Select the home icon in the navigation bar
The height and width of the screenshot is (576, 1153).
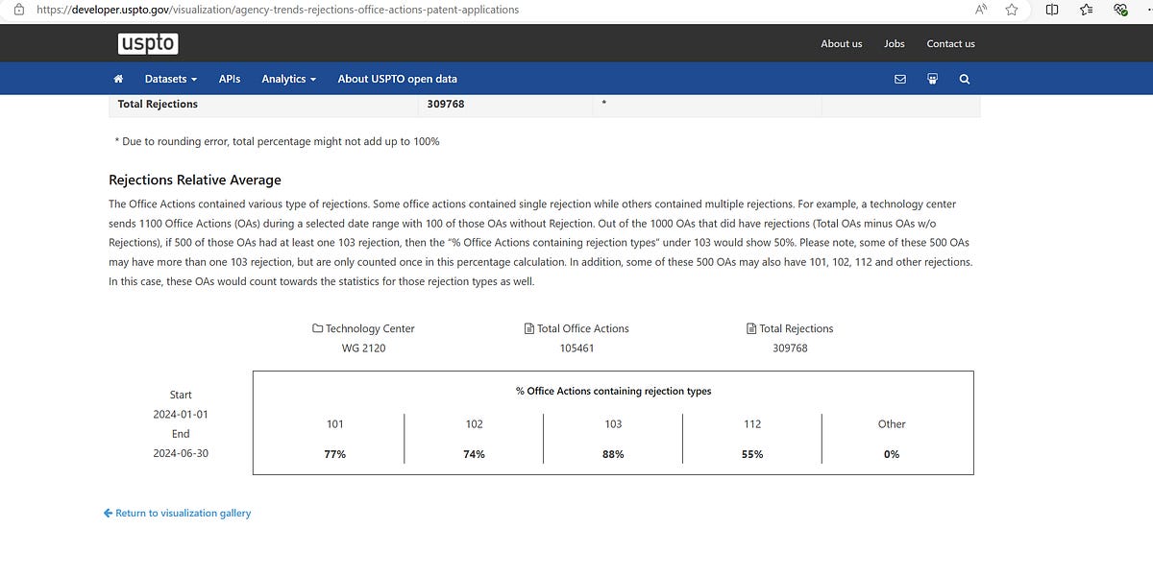click(118, 79)
